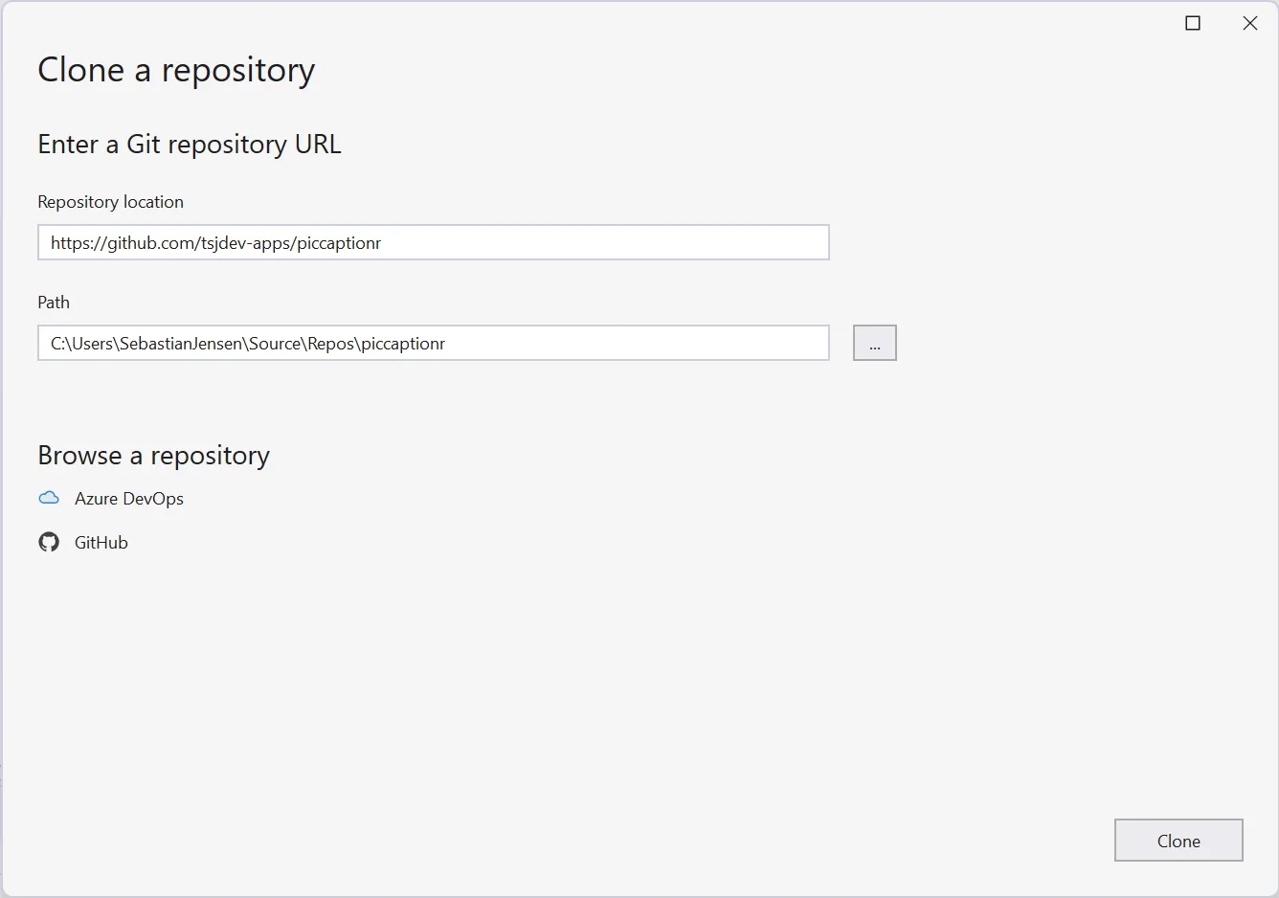Close the Clone a repository dialog

(1250, 23)
